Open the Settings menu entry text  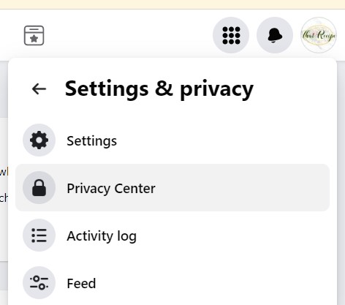click(x=92, y=141)
